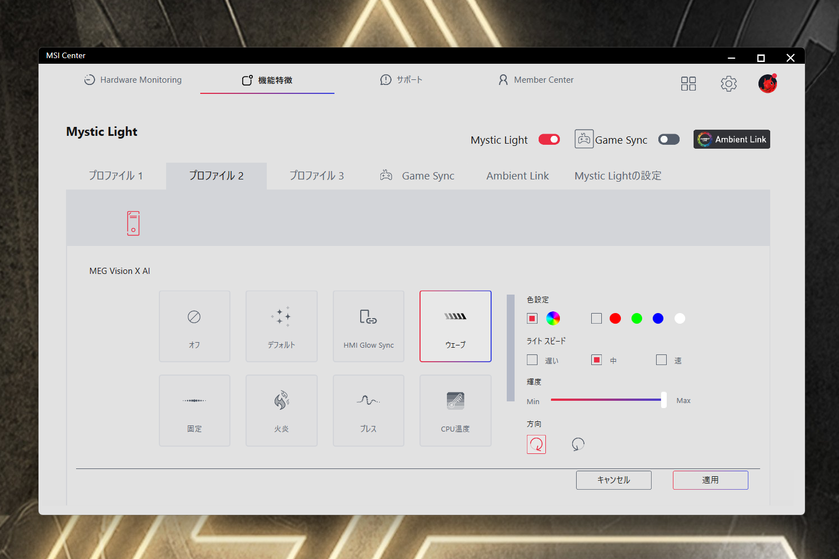This screenshot has height=559, width=839.
Task: Open MSI Center settings gear
Action: (728, 83)
